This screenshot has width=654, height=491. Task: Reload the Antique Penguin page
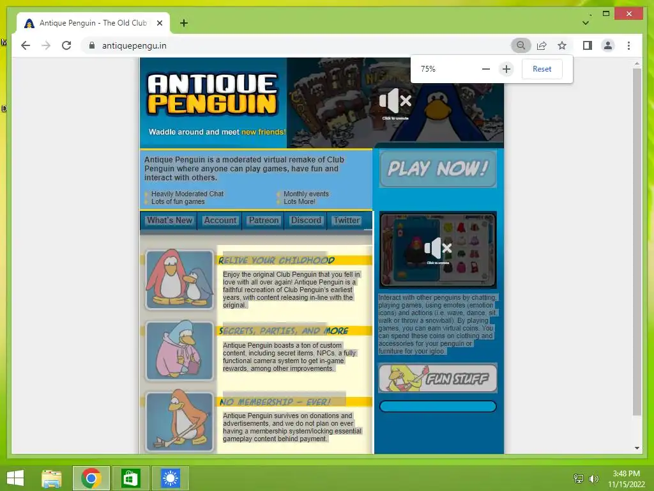coord(66,45)
